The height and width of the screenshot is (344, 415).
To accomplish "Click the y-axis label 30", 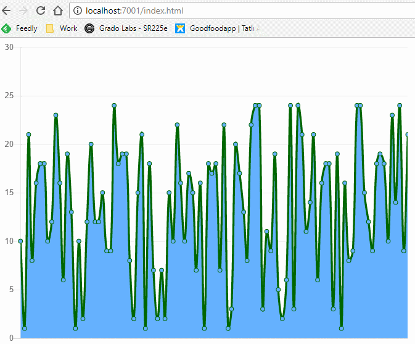I will 9,48.
